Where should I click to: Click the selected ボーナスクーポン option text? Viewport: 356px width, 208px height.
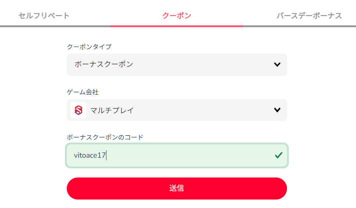point(104,64)
